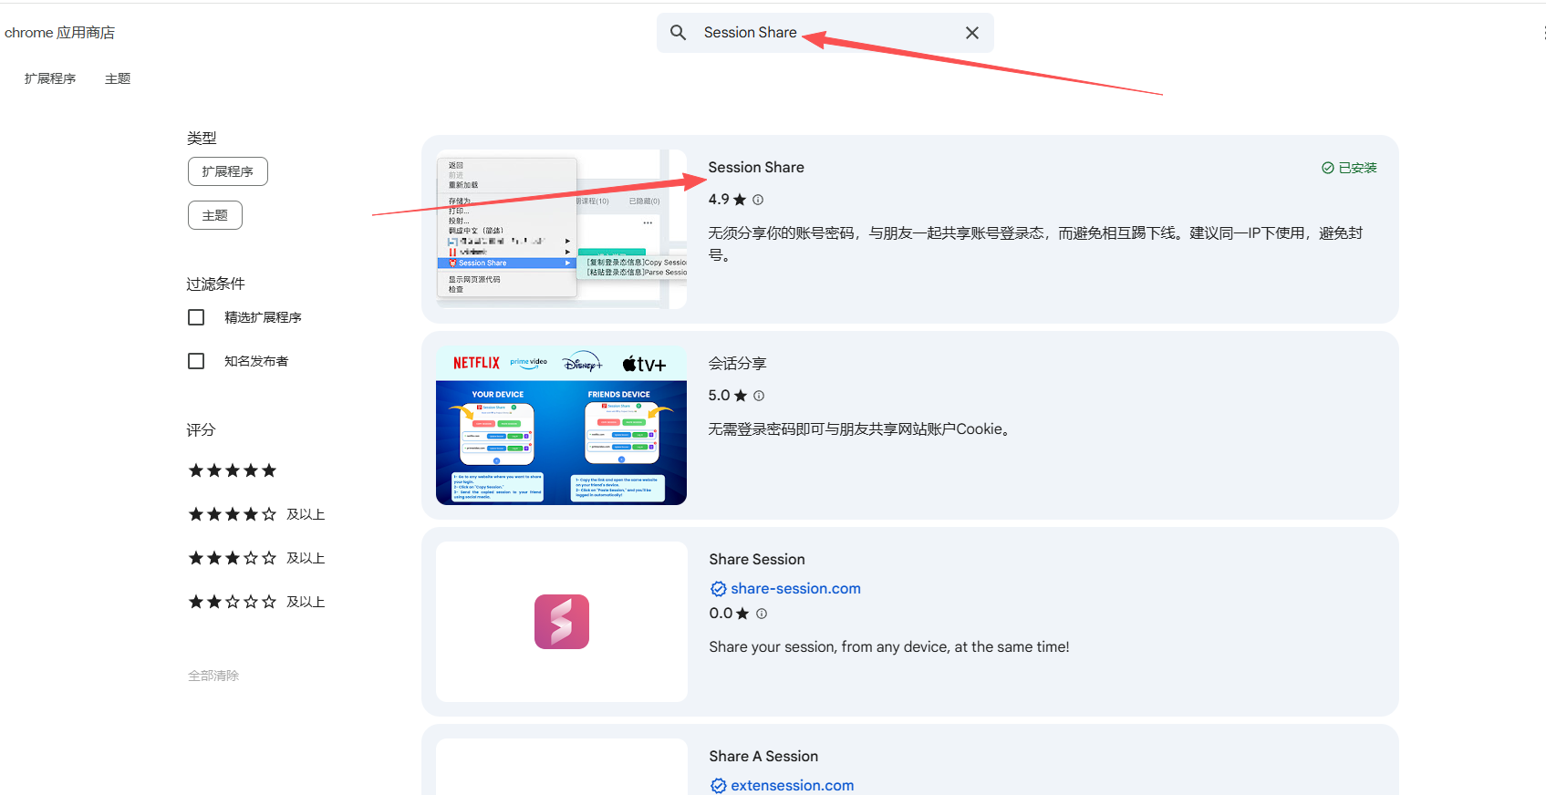Toggle the 知名发布者 checkbox
This screenshot has width=1546, height=795.
196,361
